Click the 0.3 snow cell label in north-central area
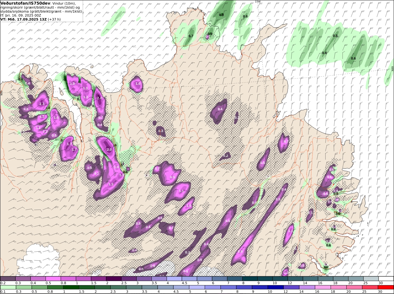This screenshot has width=394, height=294. tap(161, 131)
